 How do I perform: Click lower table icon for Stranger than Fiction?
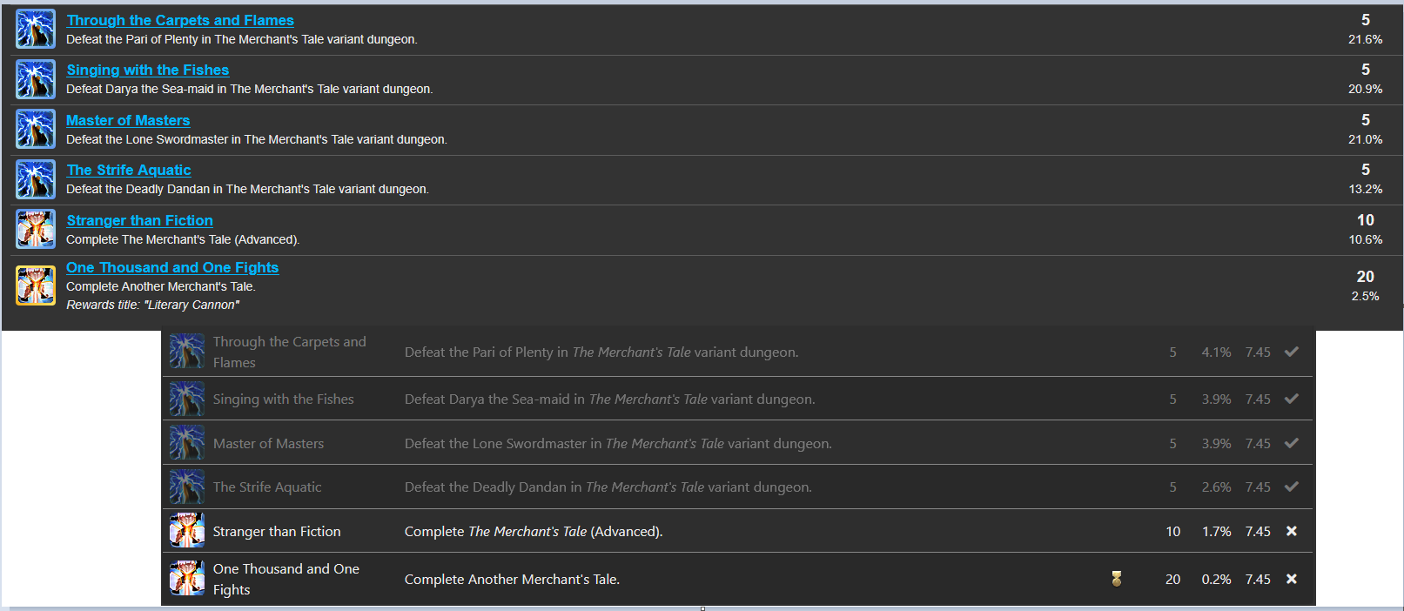click(x=187, y=531)
